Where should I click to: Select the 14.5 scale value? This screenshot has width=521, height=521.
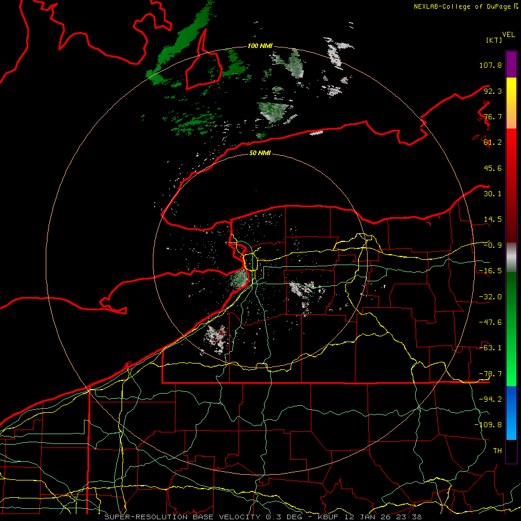coord(493,219)
